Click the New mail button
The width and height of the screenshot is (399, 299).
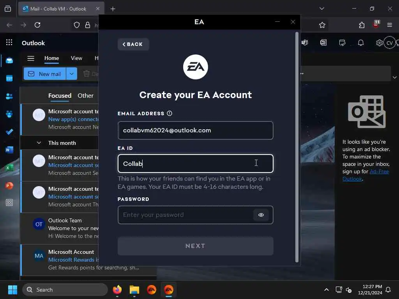click(45, 74)
